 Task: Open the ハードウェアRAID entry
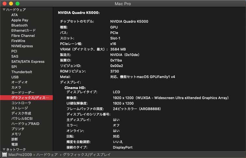tap(25, 123)
